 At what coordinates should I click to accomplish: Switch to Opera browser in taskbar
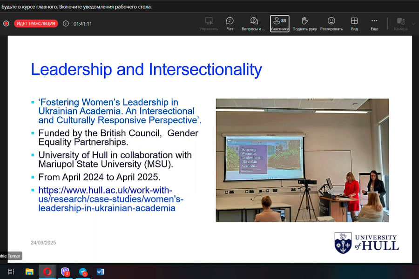(x=47, y=272)
